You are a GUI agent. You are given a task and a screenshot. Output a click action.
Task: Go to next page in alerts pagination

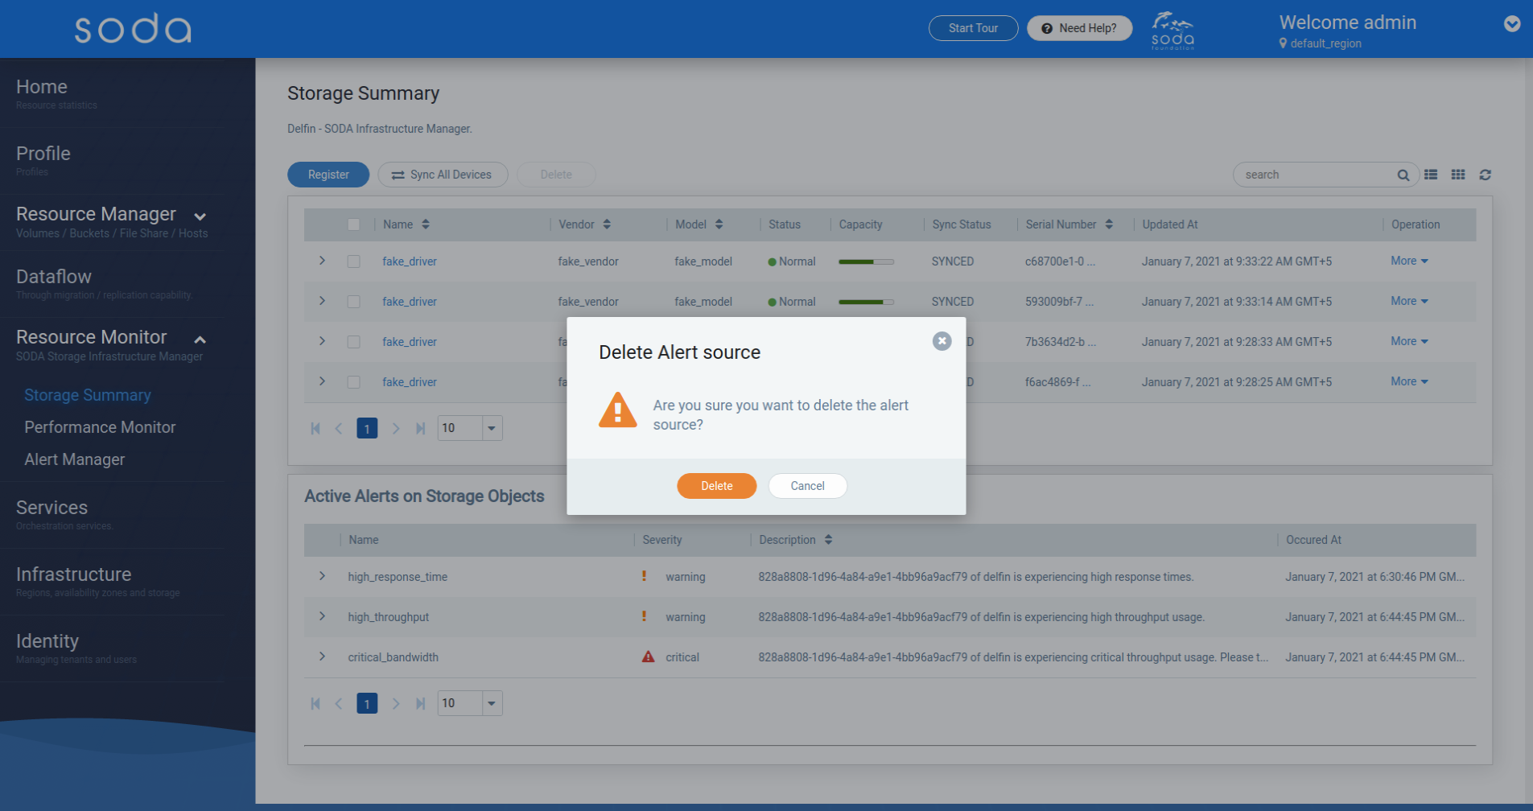click(395, 704)
